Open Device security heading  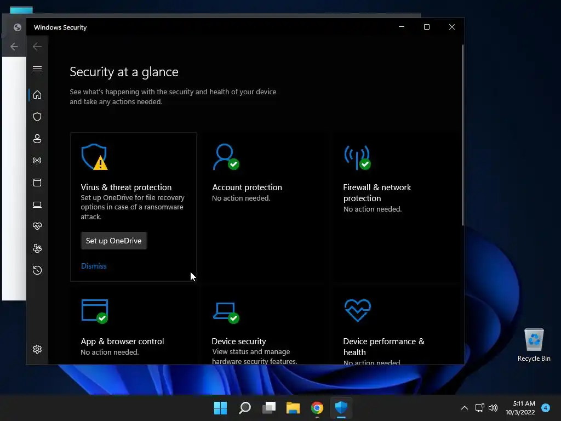click(x=239, y=341)
